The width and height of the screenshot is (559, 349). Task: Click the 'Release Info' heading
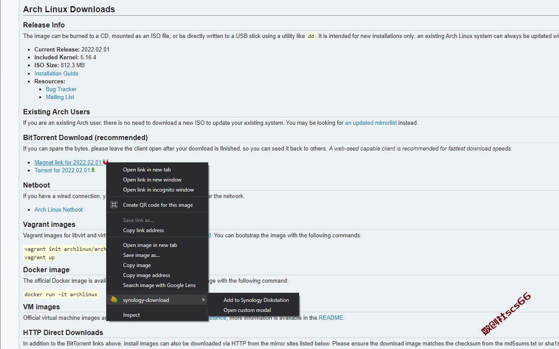(44, 25)
